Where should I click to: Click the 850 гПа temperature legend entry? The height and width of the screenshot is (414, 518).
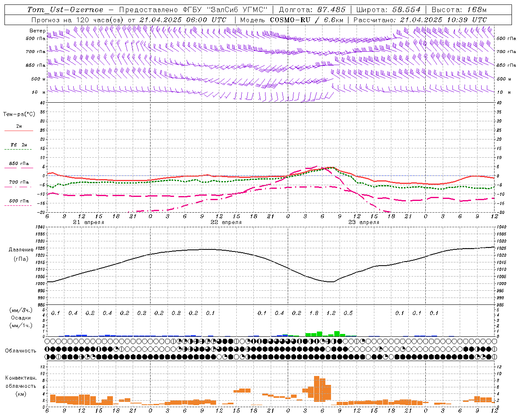pos(19,164)
